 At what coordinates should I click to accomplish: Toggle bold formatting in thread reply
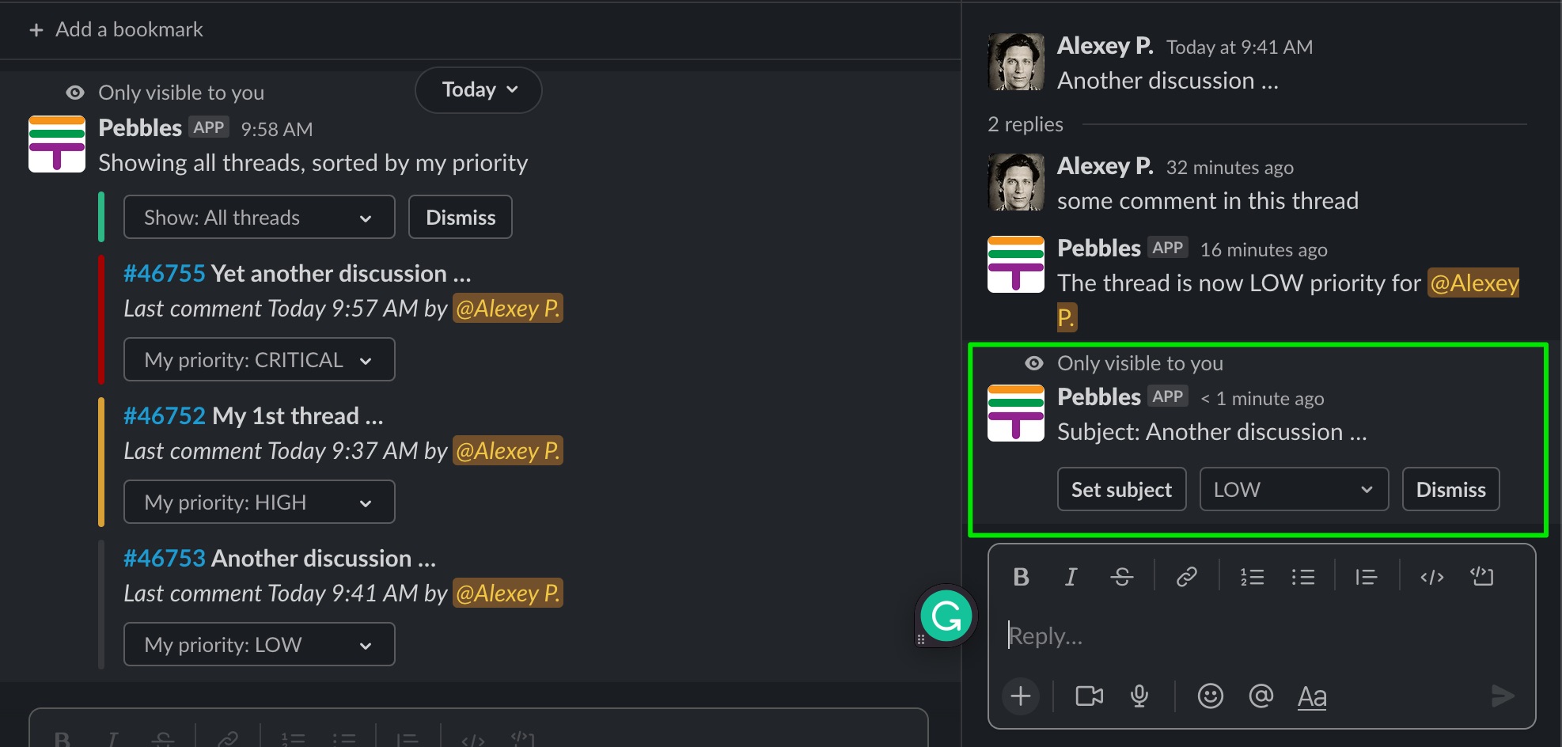pos(1021,577)
